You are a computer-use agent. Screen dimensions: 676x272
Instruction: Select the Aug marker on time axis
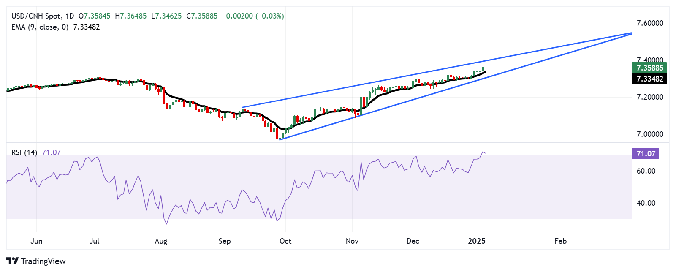161,241
